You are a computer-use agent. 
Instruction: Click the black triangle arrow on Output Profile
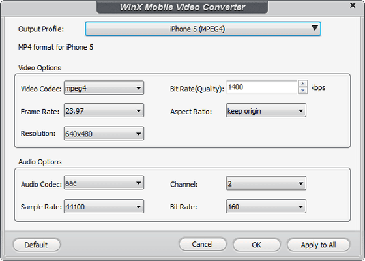point(315,28)
